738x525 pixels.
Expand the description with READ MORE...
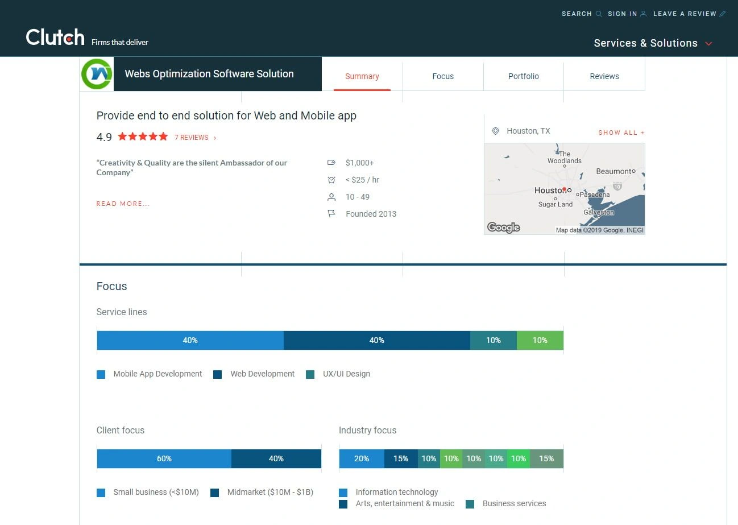123,204
